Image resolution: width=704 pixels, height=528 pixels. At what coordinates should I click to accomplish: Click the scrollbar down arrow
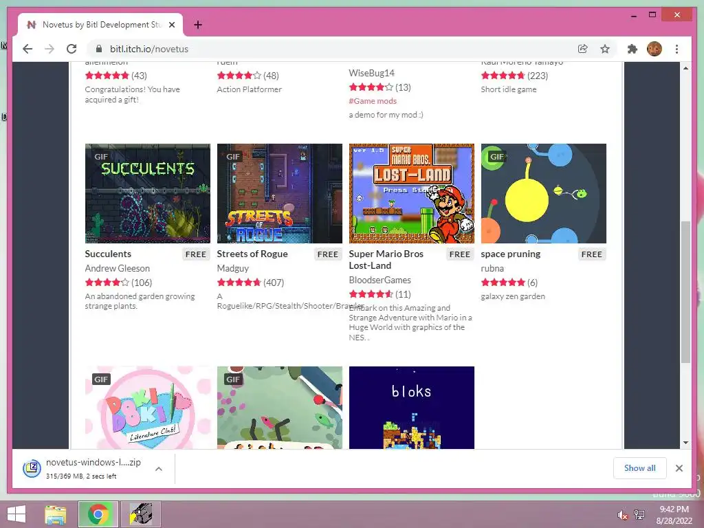(x=685, y=443)
